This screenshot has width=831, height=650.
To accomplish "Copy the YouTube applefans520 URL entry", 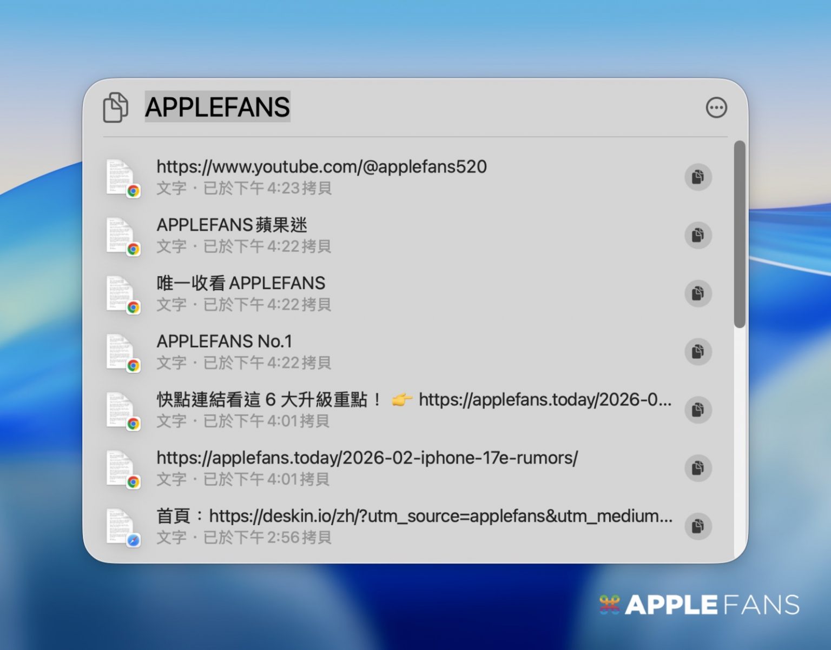I will (697, 177).
